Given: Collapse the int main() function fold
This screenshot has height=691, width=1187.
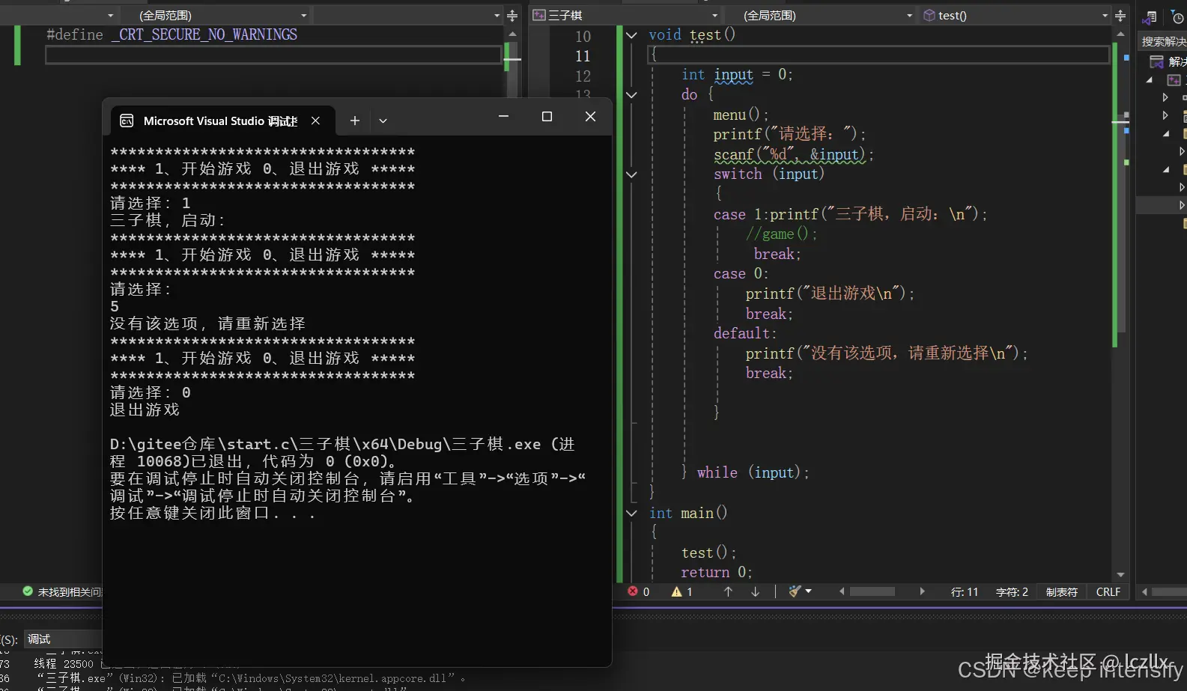Looking at the screenshot, I should (x=632, y=514).
